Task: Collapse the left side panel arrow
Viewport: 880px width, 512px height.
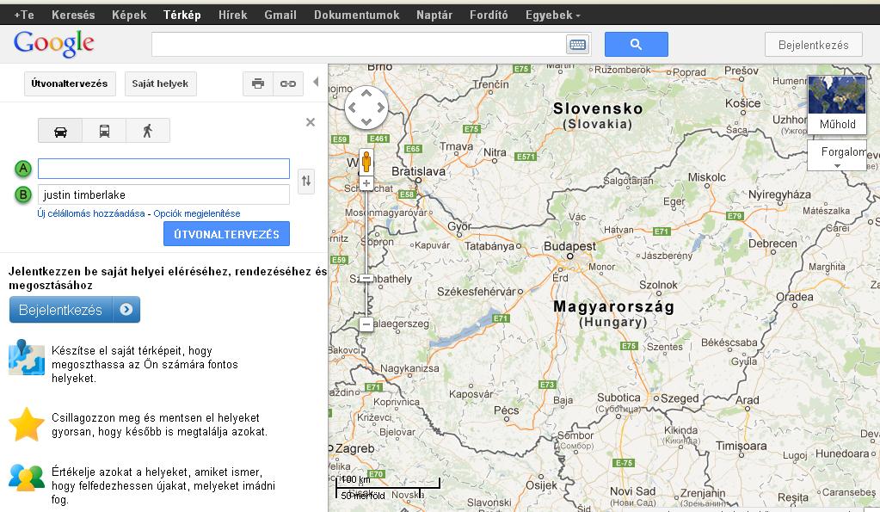Action: click(x=316, y=82)
